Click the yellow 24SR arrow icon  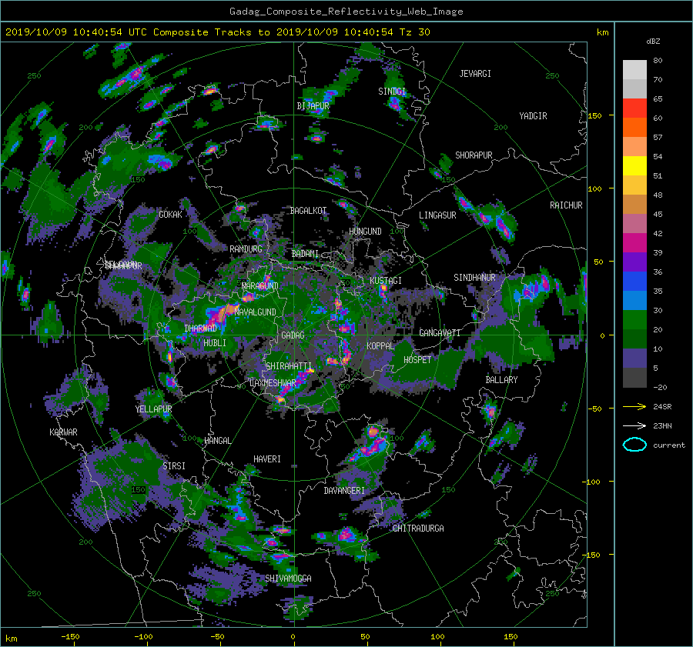click(634, 406)
